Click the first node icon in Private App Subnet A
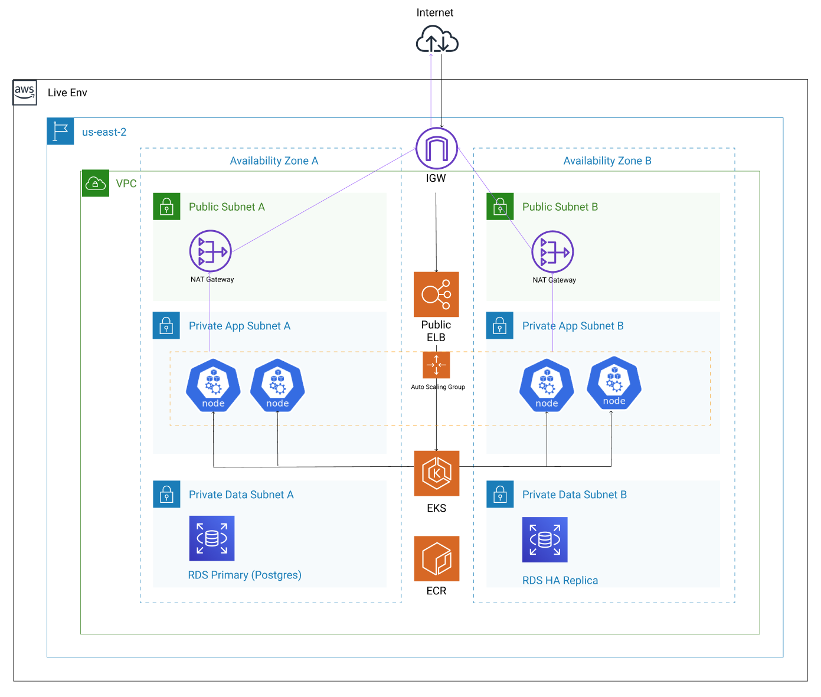 click(x=213, y=385)
